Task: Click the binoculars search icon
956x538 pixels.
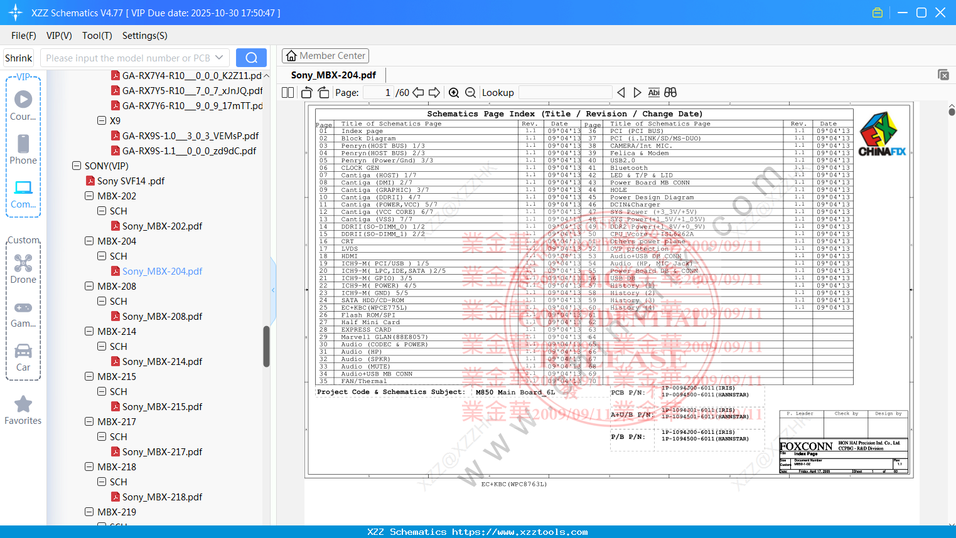Action: pos(670,93)
